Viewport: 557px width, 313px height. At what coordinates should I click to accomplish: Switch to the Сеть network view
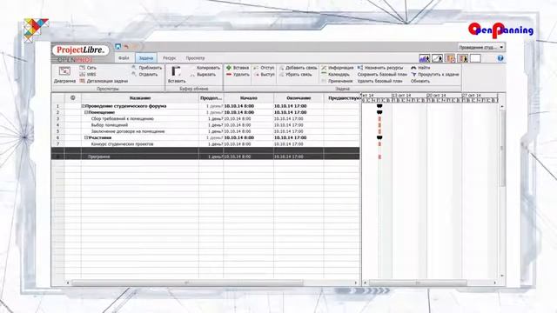88,68
